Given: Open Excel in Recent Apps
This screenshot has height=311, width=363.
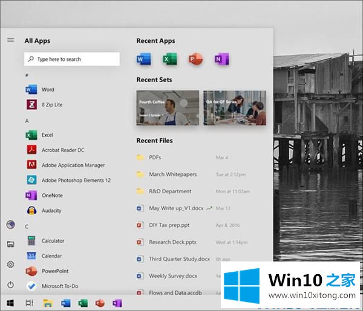Looking at the screenshot, I should [x=169, y=59].
